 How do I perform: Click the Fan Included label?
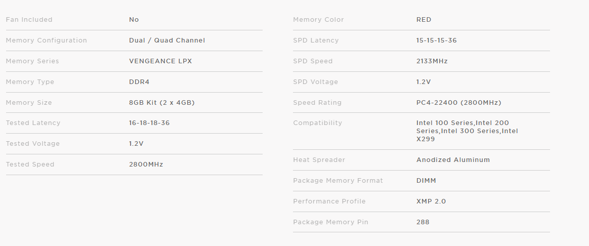click(29, 20)
